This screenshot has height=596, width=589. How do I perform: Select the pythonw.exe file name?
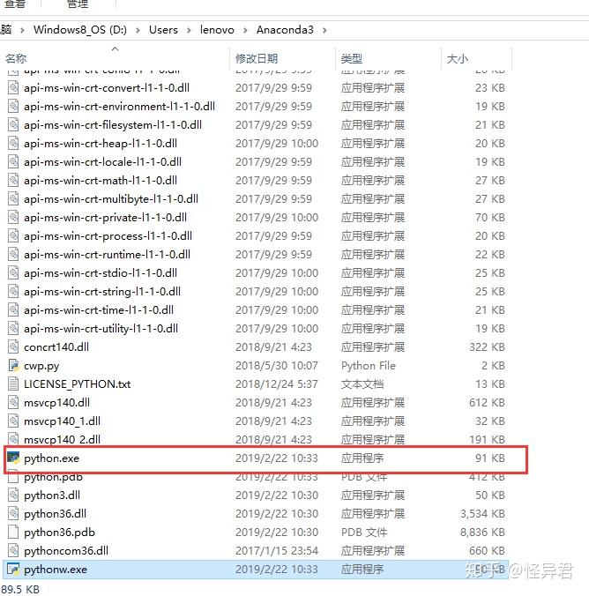click(56, 570)
